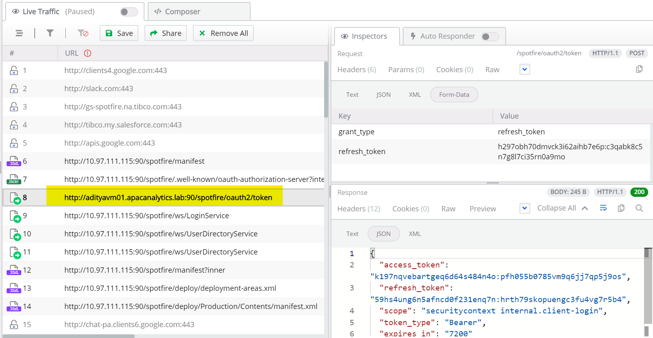Screen dimensions: 653x338
Task: Open Inspectors tab
Action: coord(367,36)
